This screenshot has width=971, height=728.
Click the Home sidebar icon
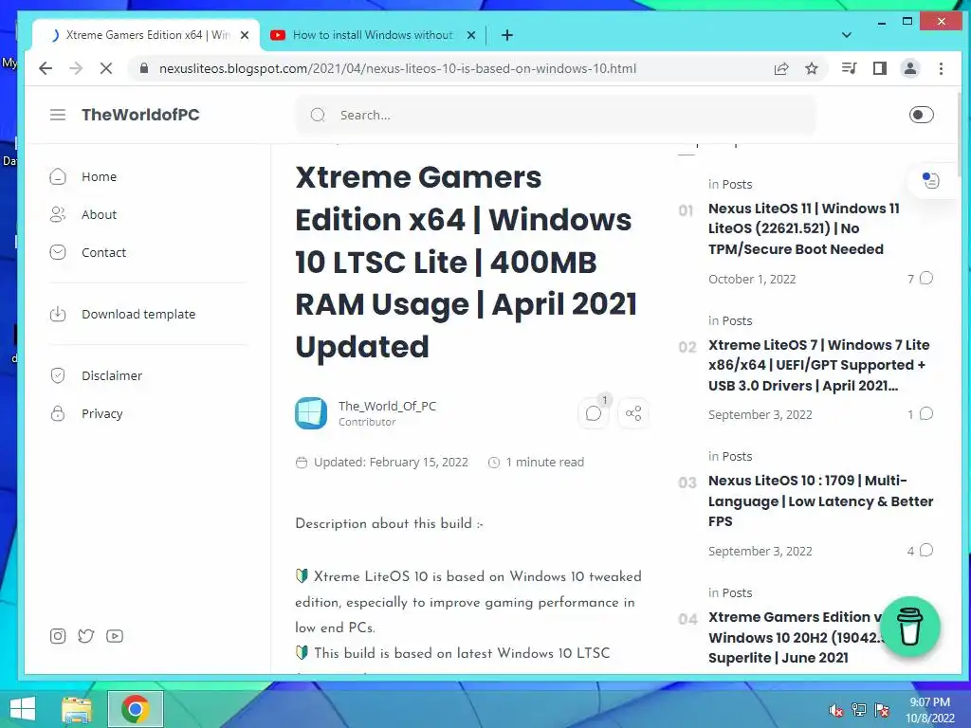58,176
